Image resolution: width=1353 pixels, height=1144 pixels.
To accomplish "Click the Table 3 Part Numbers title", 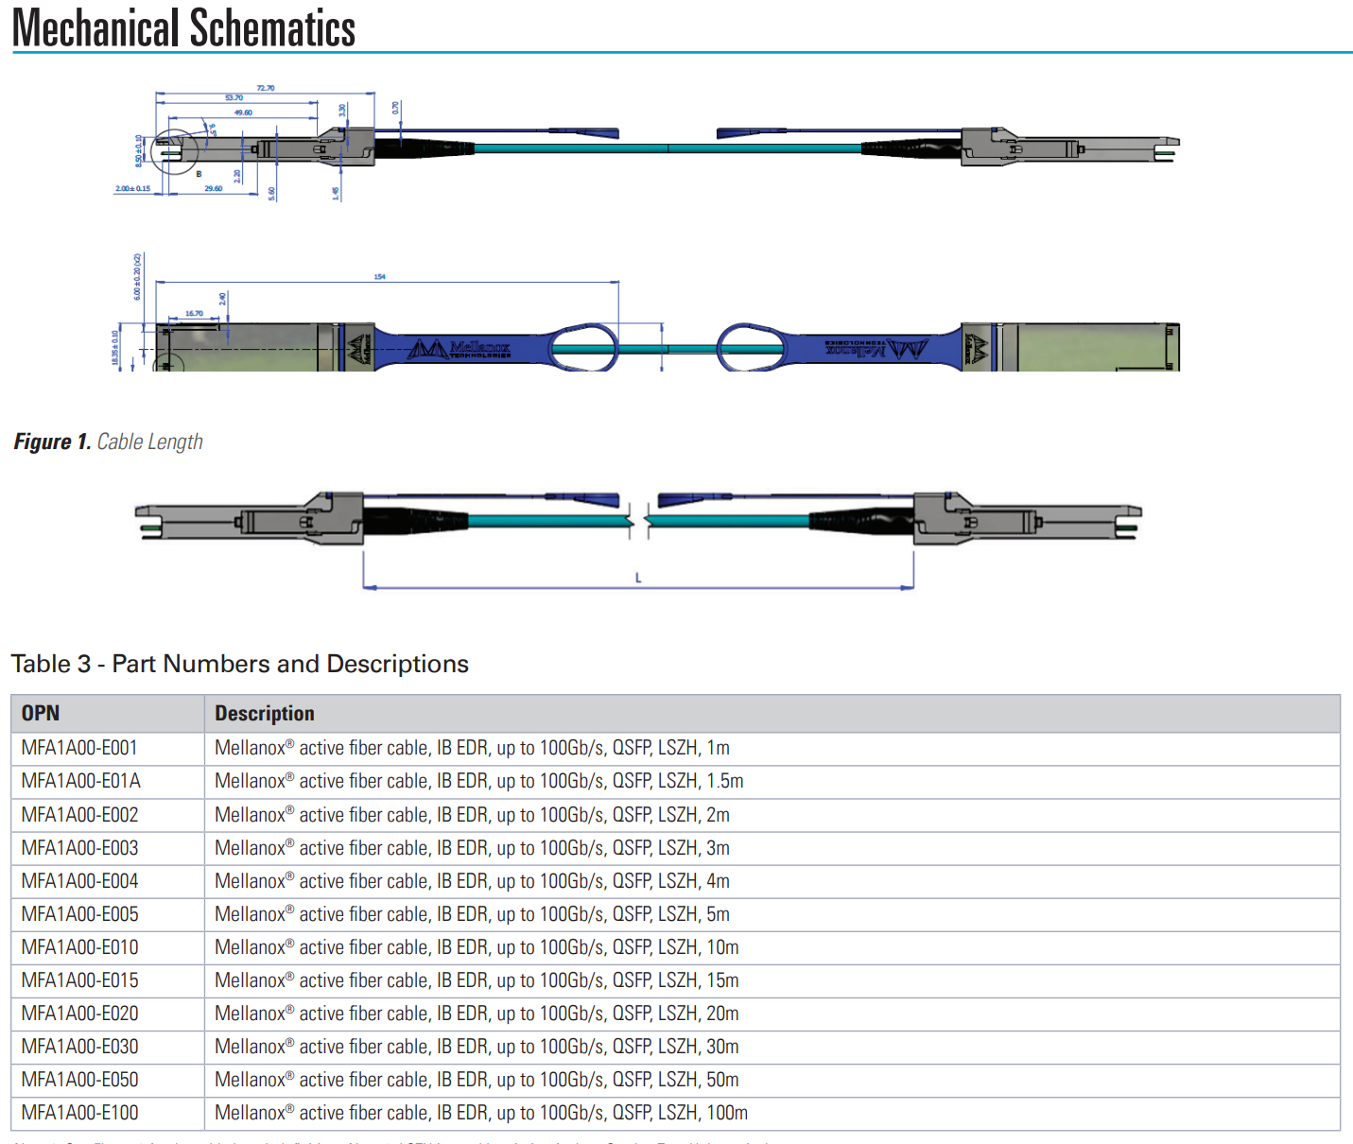I will pyautogui.click(x=239, y=664).
